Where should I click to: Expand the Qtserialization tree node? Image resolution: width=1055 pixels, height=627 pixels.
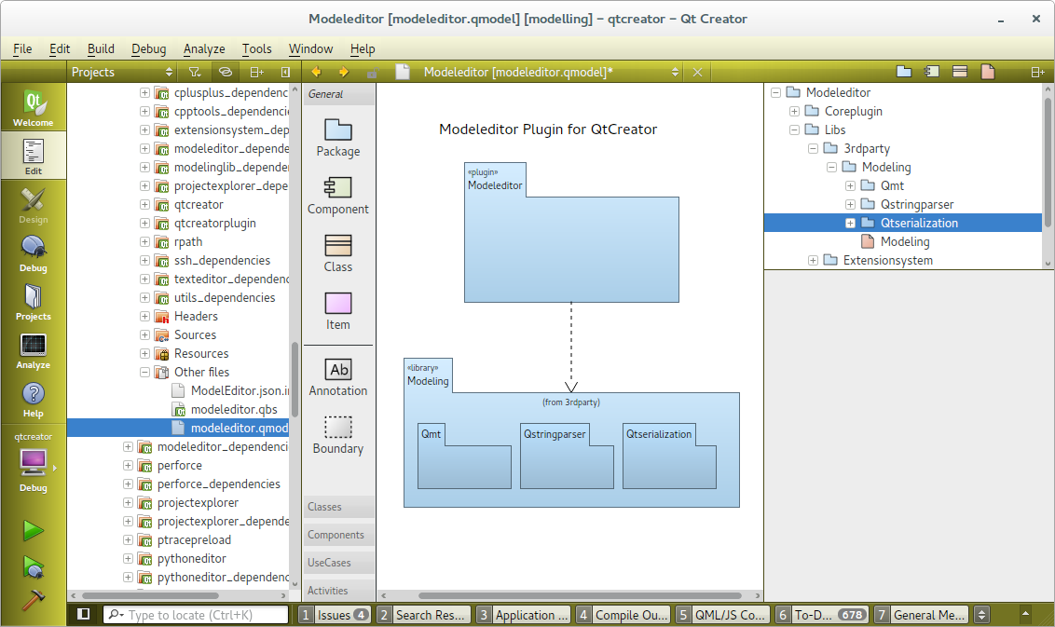click(850, 223)
